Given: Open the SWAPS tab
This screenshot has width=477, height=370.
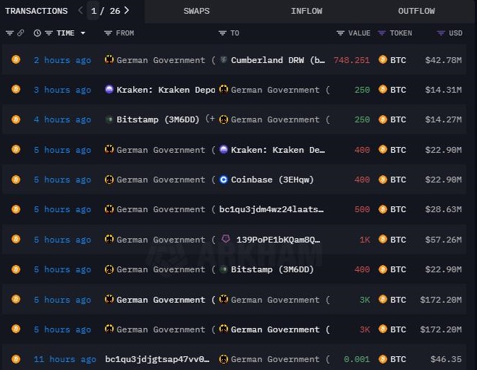Looking at the screenshot, I should click(x=197, y=11).
